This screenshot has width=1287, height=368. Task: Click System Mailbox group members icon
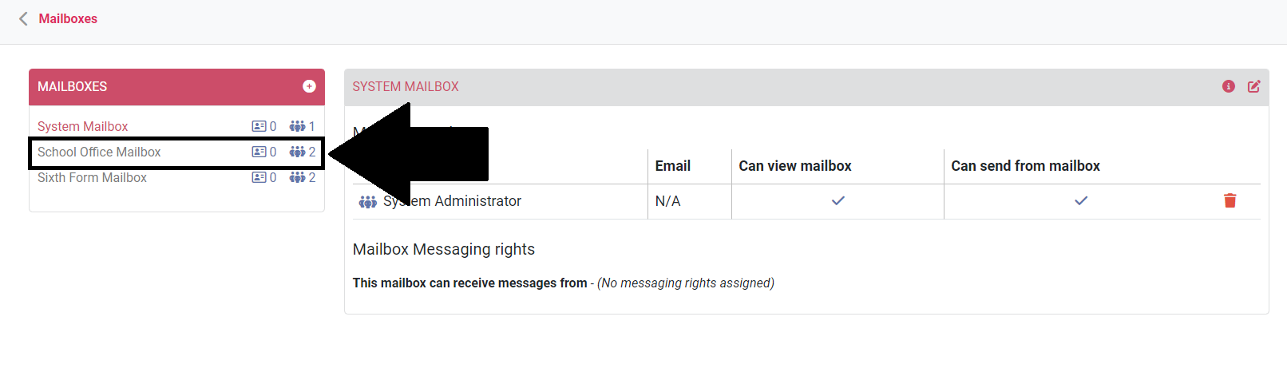click(x=297, y=126)
